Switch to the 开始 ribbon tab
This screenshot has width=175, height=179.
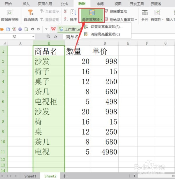click(8, 4)
